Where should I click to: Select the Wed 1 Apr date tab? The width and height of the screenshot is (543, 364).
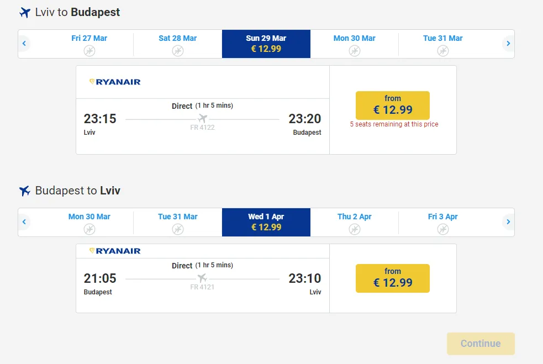266,222
